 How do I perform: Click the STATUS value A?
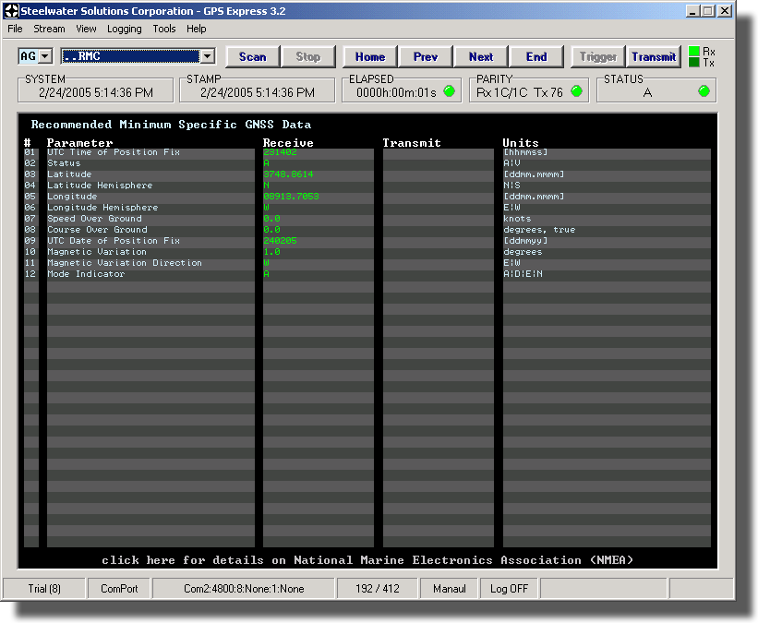647,92
